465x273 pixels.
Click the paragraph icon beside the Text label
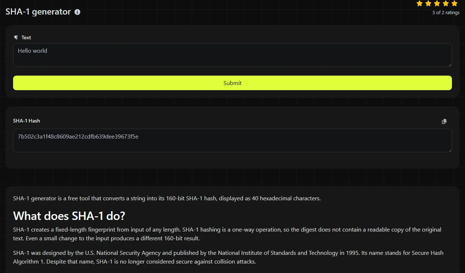[x=16, y=37]
